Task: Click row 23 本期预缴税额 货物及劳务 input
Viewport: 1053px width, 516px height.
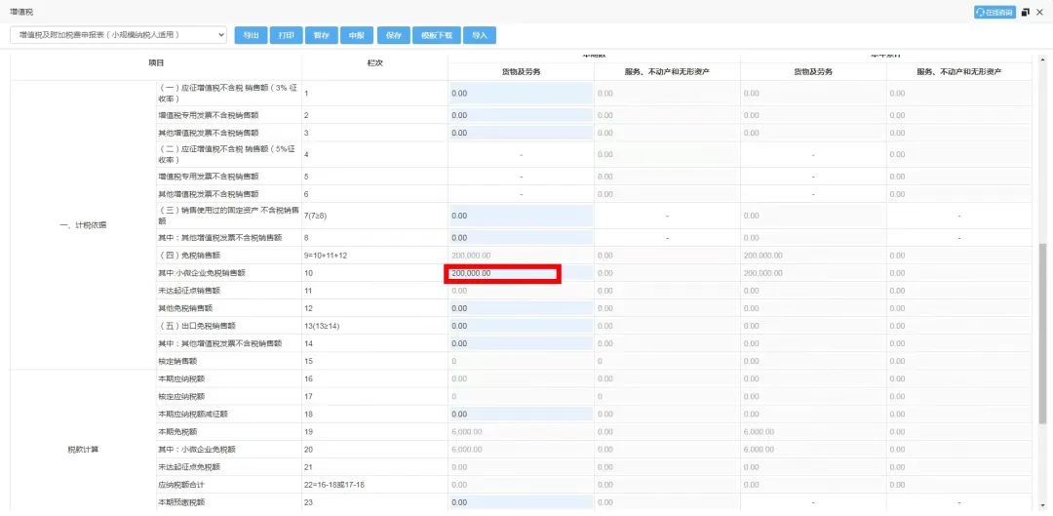Action: pyautogui.click(x=521, y=502)
